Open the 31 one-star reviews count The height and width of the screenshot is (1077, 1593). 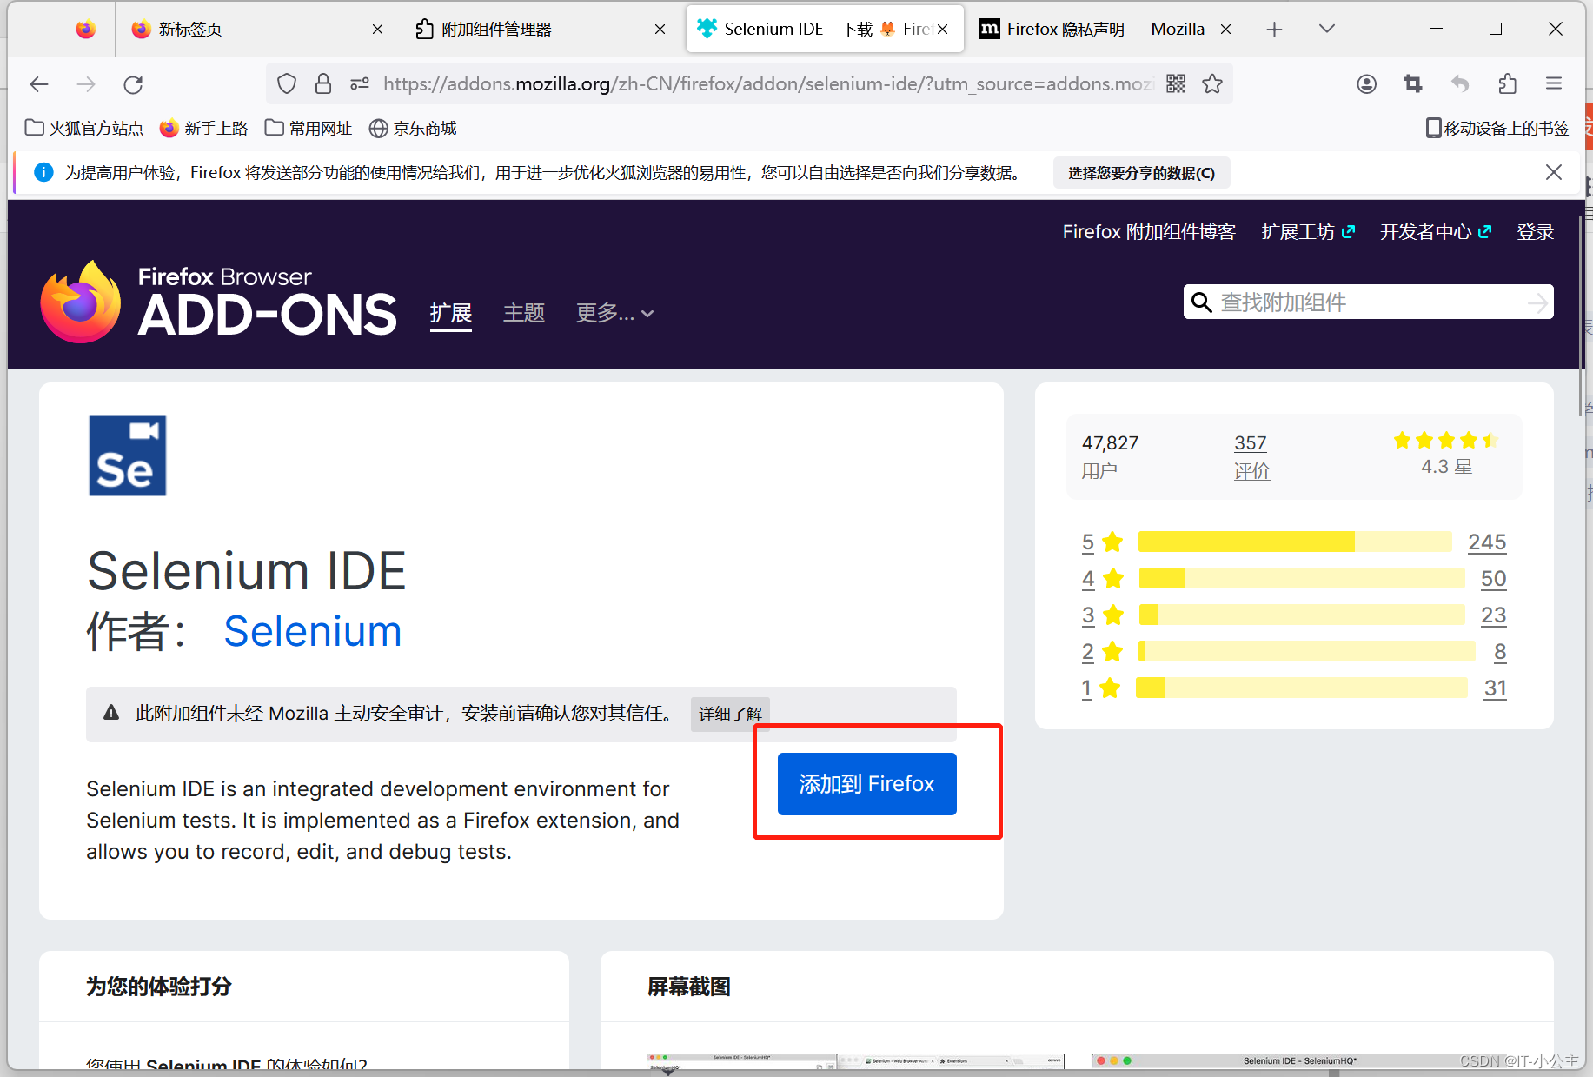pos(1495,688)
